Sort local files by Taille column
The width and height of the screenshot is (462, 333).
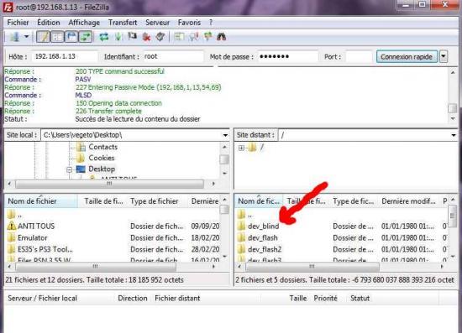pos(103,201)
